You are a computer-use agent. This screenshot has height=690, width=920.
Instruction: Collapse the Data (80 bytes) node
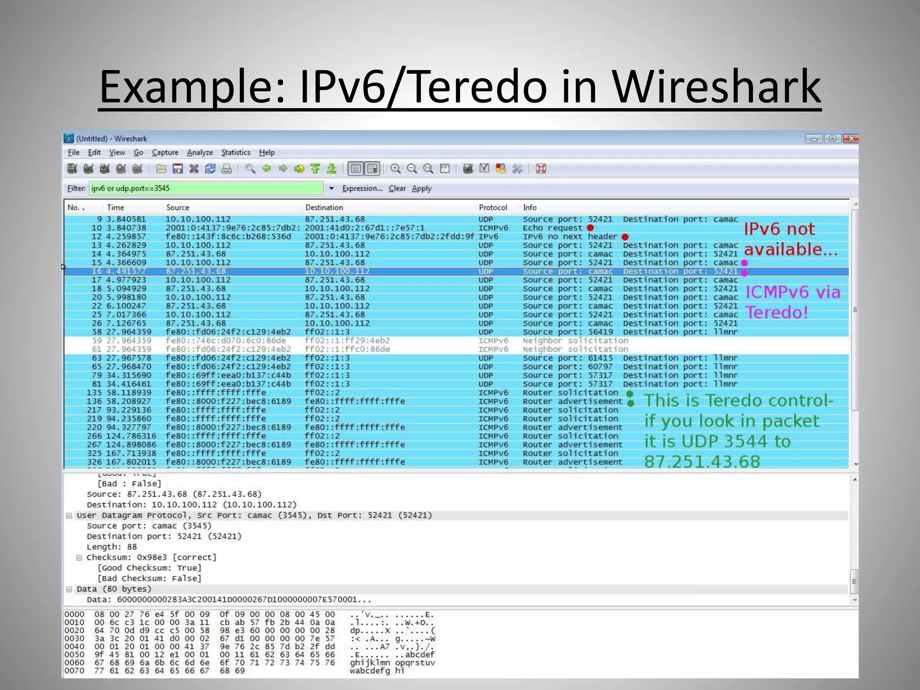[69, 589]
